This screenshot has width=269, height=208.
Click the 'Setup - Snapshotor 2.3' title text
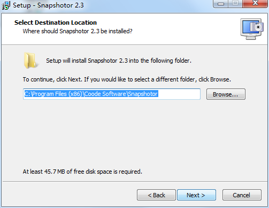[x=48, y=5]
